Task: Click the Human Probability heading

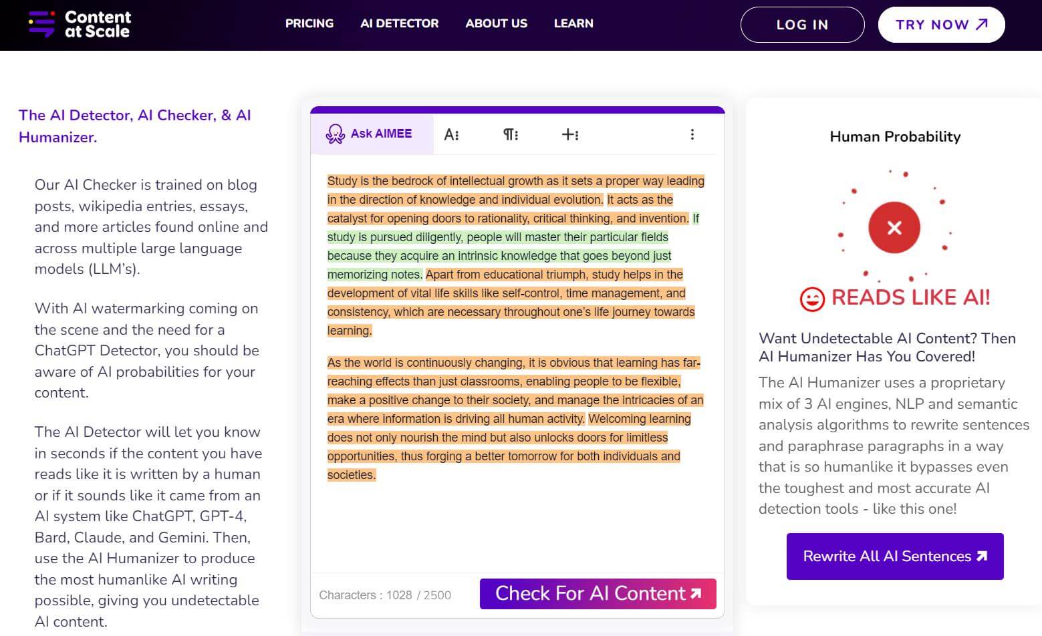Action: (895, 136)
